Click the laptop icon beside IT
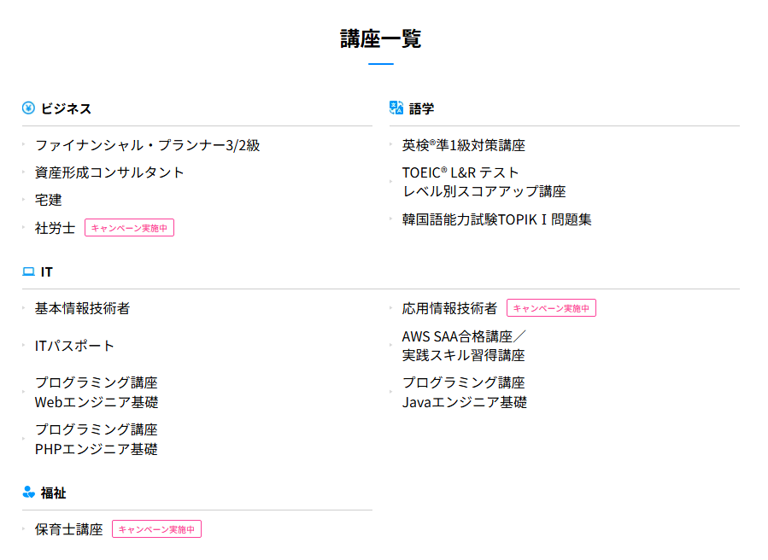 (28, 271)
